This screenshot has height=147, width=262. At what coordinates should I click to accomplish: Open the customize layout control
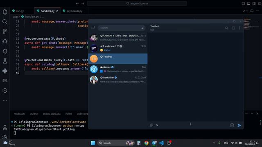pyautogui.click(x=259, y=4)
